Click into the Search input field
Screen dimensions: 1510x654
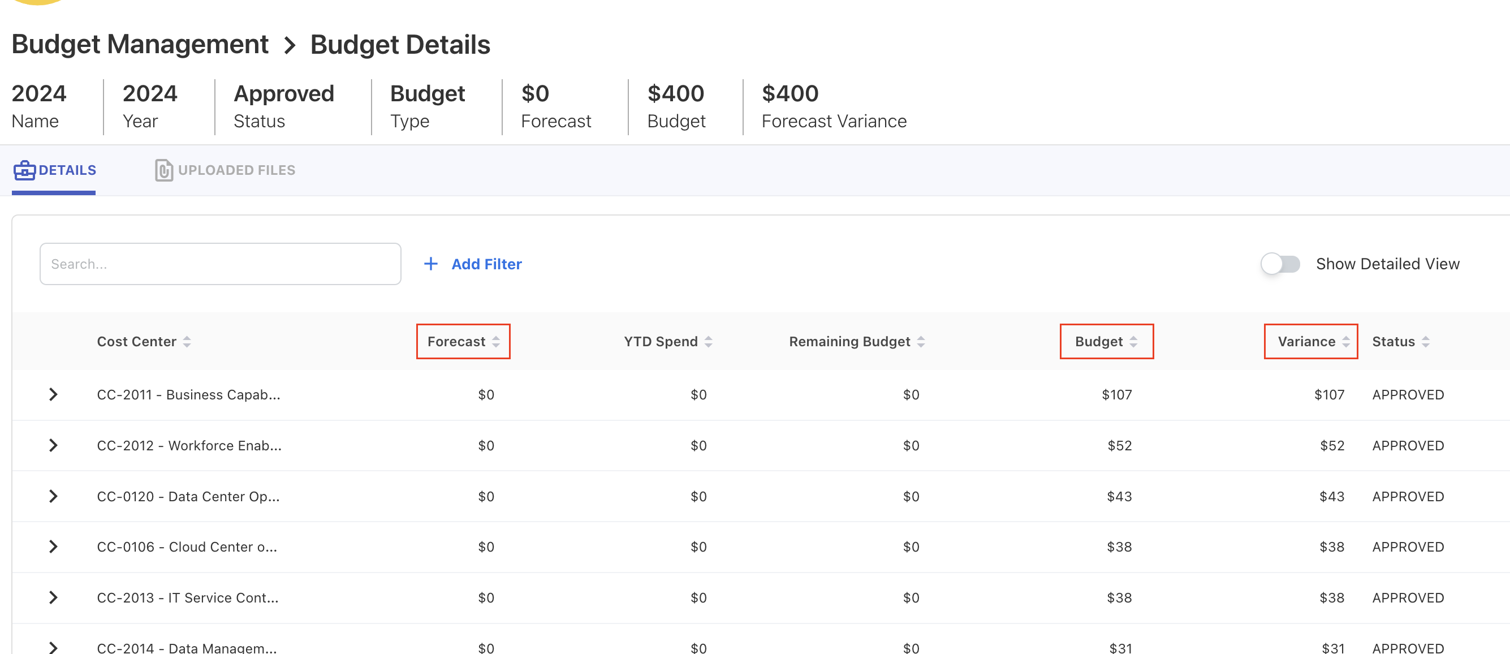(x=220, y=264)
